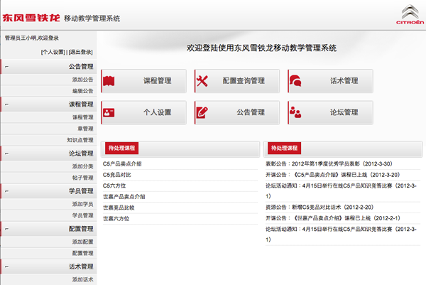The width and height of the screenshot is (426, 285).
Task: Open the C5六方位 course
Action: click(x=114, y=185)
